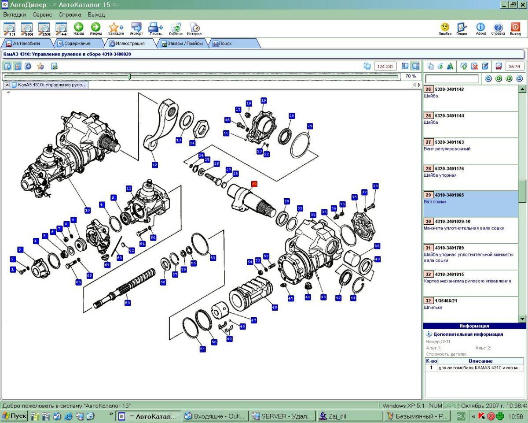The height and width of the screenshot is (423, 528).
Task: Toggle the callout numbers display button
Action: coord(18,66)
